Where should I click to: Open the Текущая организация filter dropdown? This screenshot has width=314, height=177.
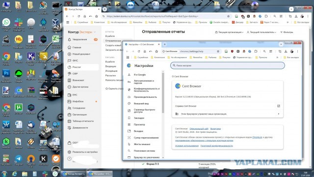click(229, 32)
